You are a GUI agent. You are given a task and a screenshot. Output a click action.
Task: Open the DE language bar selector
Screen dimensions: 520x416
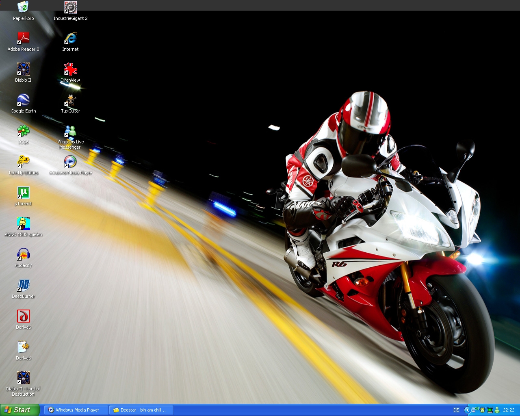point(456,410)
